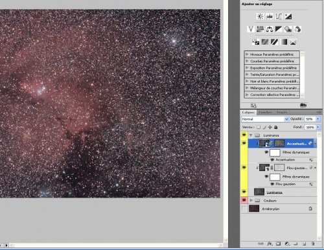Create a new layer
324x250 pixels.
click(304, 244)
